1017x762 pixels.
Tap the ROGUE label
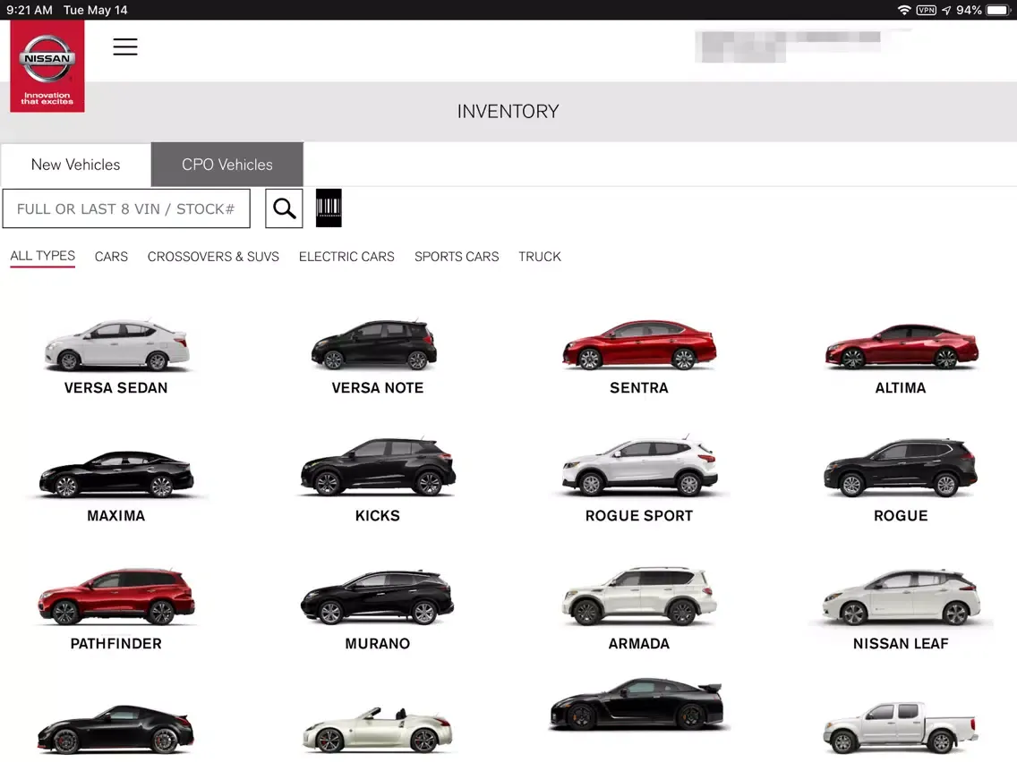[901, 516]
